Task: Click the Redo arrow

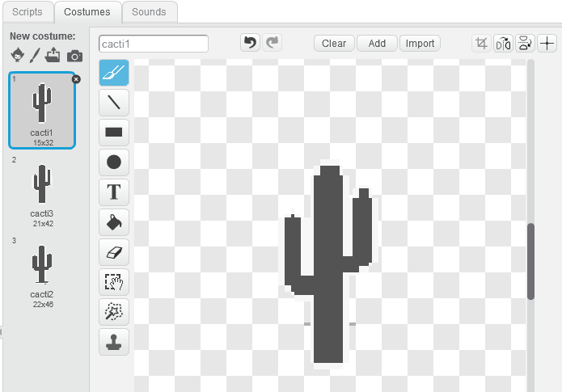Action: [272, 43]
